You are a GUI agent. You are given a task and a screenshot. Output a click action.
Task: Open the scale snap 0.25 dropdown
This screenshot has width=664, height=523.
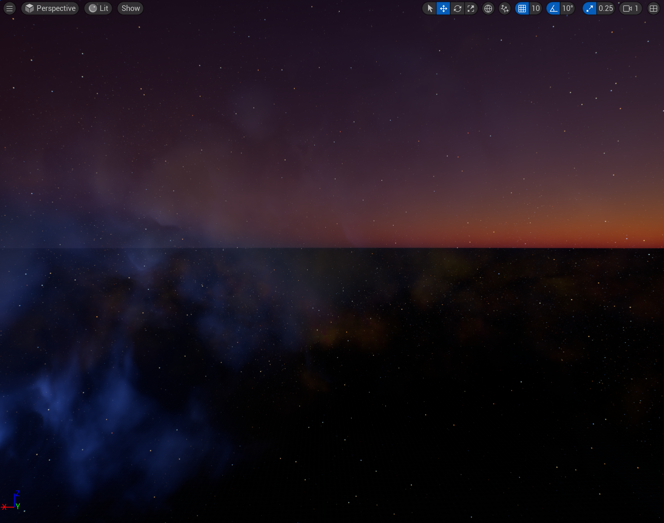coord(605,8)
